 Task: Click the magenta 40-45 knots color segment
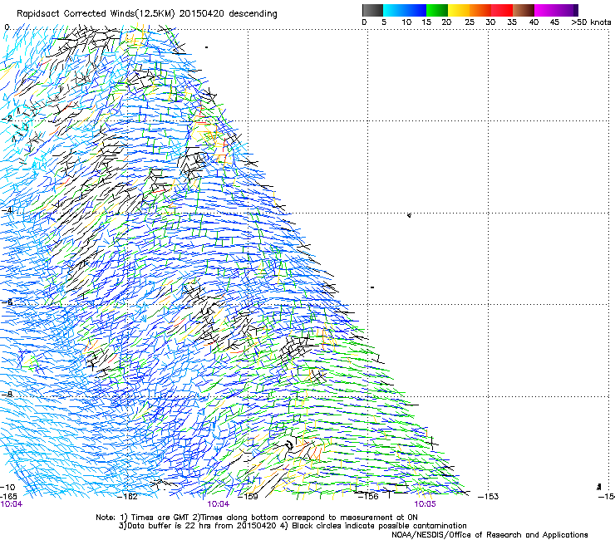(x=545, y=10)
